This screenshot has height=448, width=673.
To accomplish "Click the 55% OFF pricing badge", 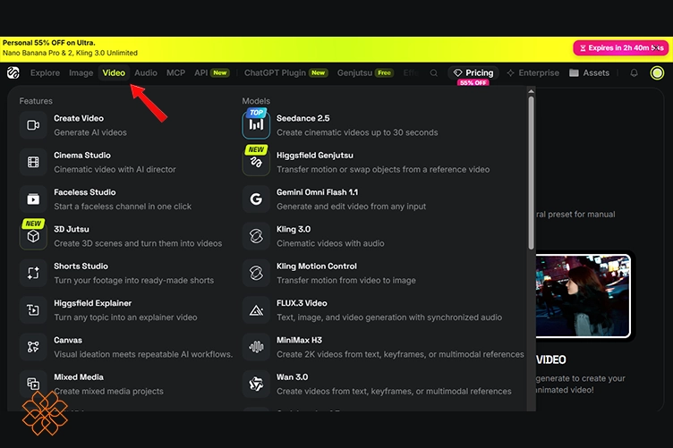I will click(x=473, y=83).
